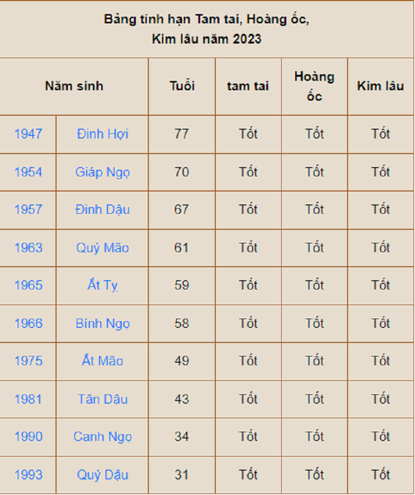
Task: Open the Canh Ngọ link
Action: pos(102,436)
